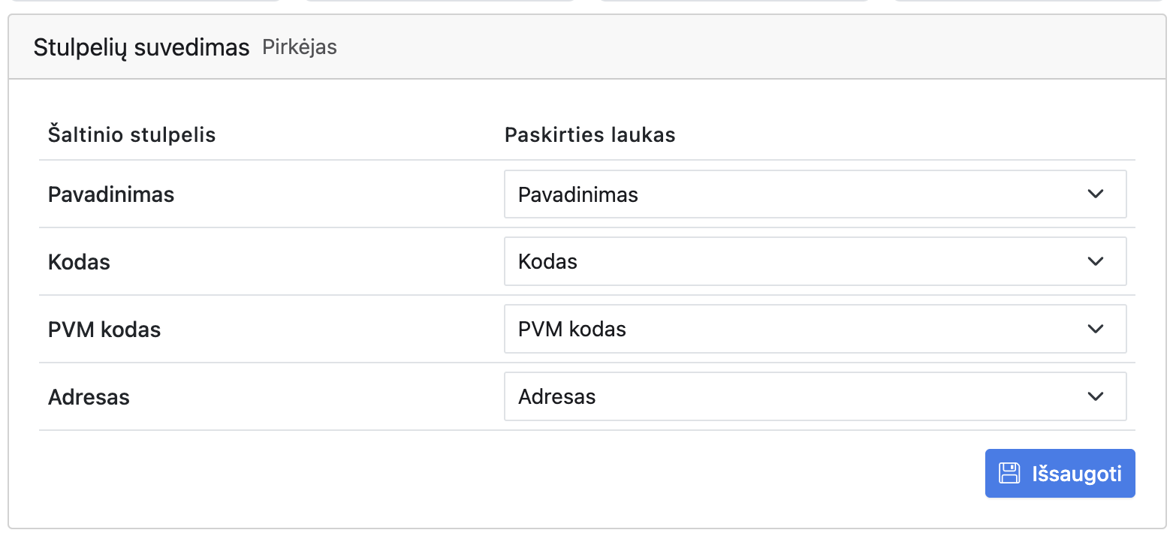Image resolution: width=1176 pixels, height=542 pixels.
Task: Click the chevron arrow in Adresas select
Action: pyautogui.click(x=1096, y=397)
